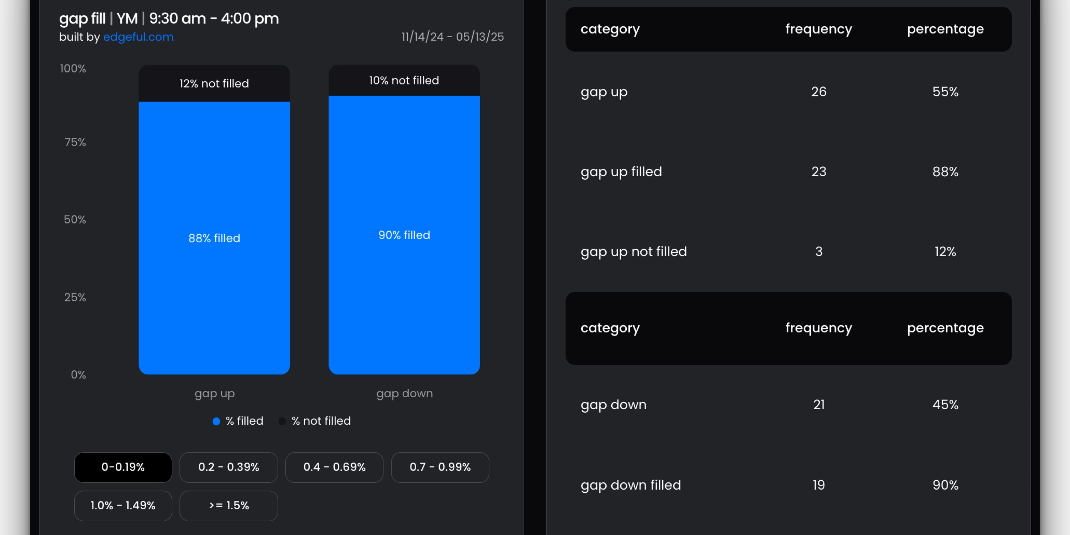This screenshot has width=1070, height=535.
Task: Select the 0.2 - 0.39% gap filter
Action: [x=228, y=467]
